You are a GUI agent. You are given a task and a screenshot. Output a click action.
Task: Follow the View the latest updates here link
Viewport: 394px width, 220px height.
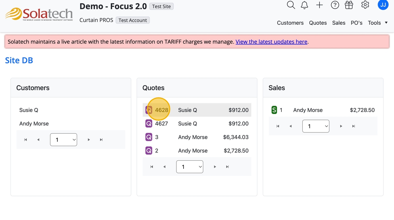(271, 42)
